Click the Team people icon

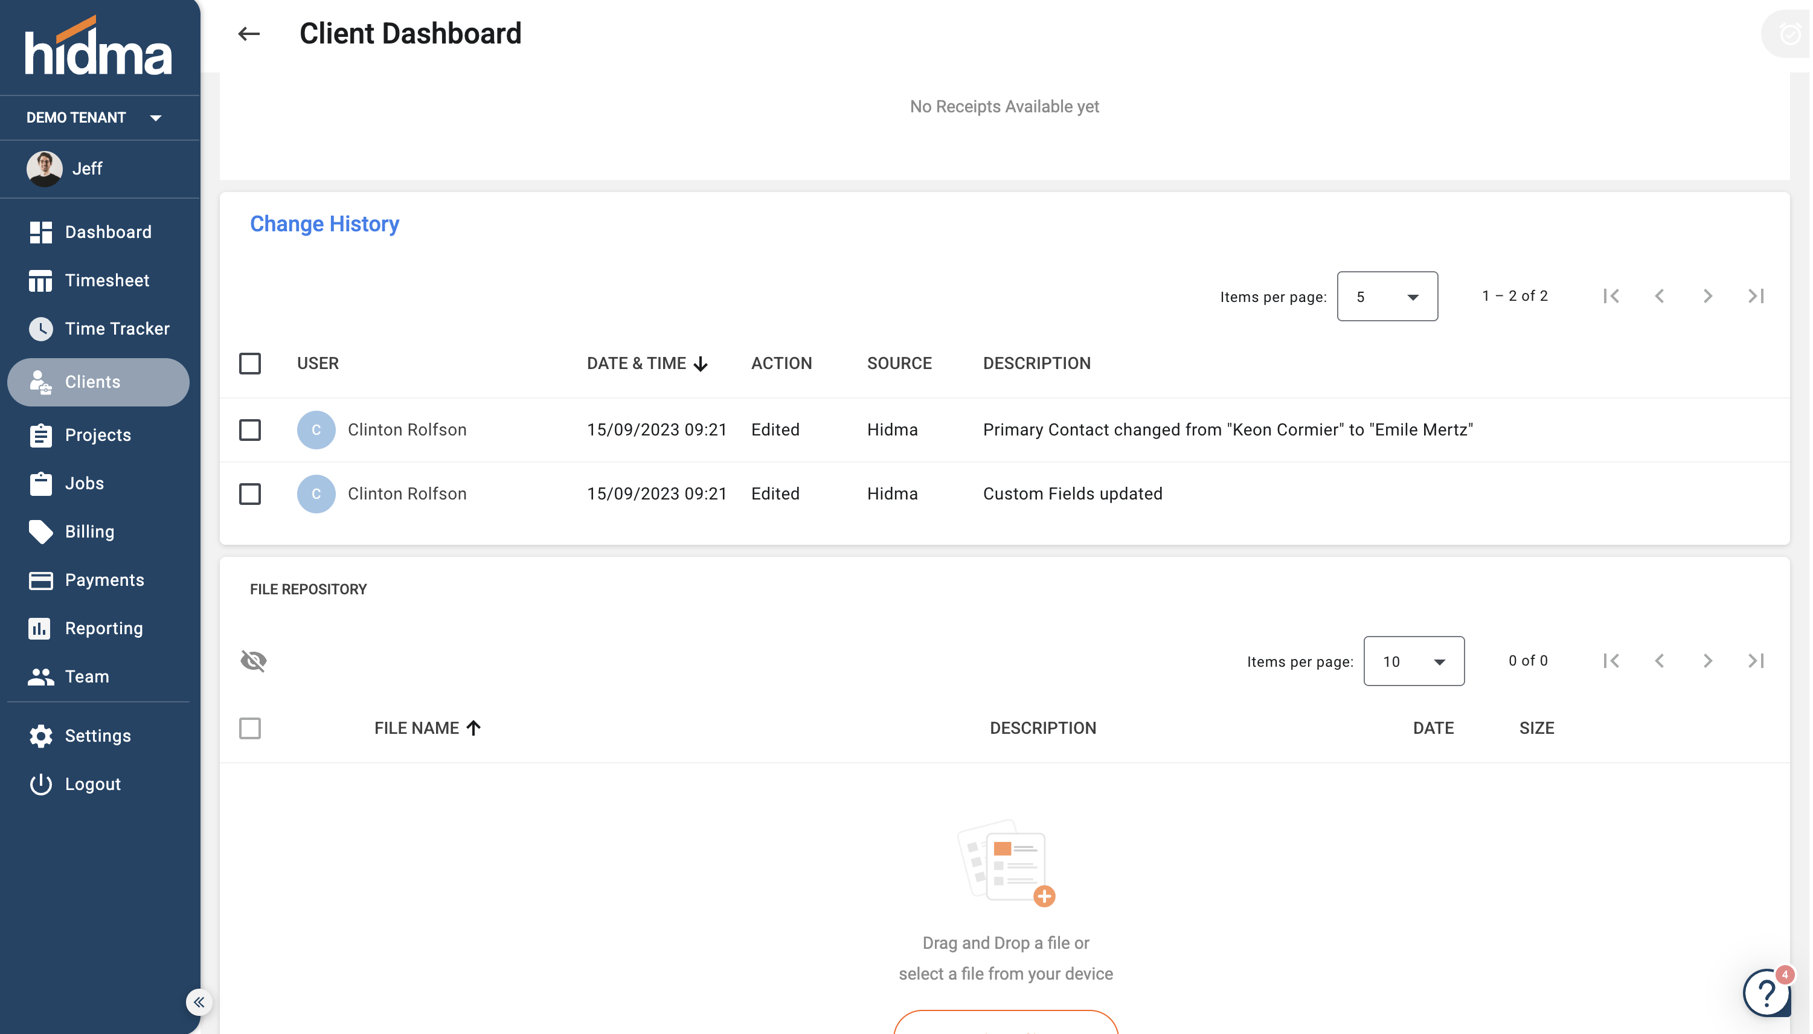pos(40,677)
